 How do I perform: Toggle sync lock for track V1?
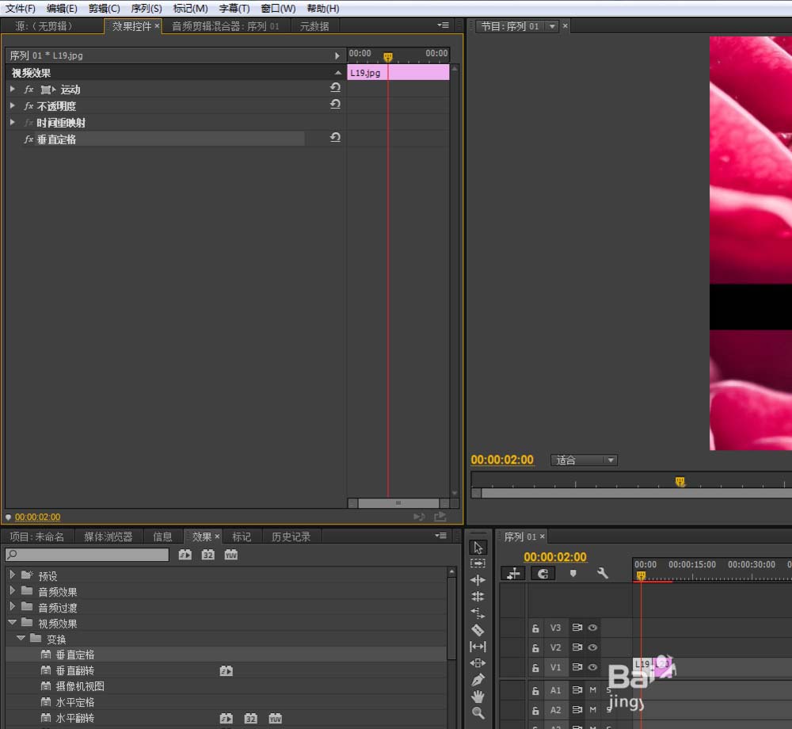(577, 667)
